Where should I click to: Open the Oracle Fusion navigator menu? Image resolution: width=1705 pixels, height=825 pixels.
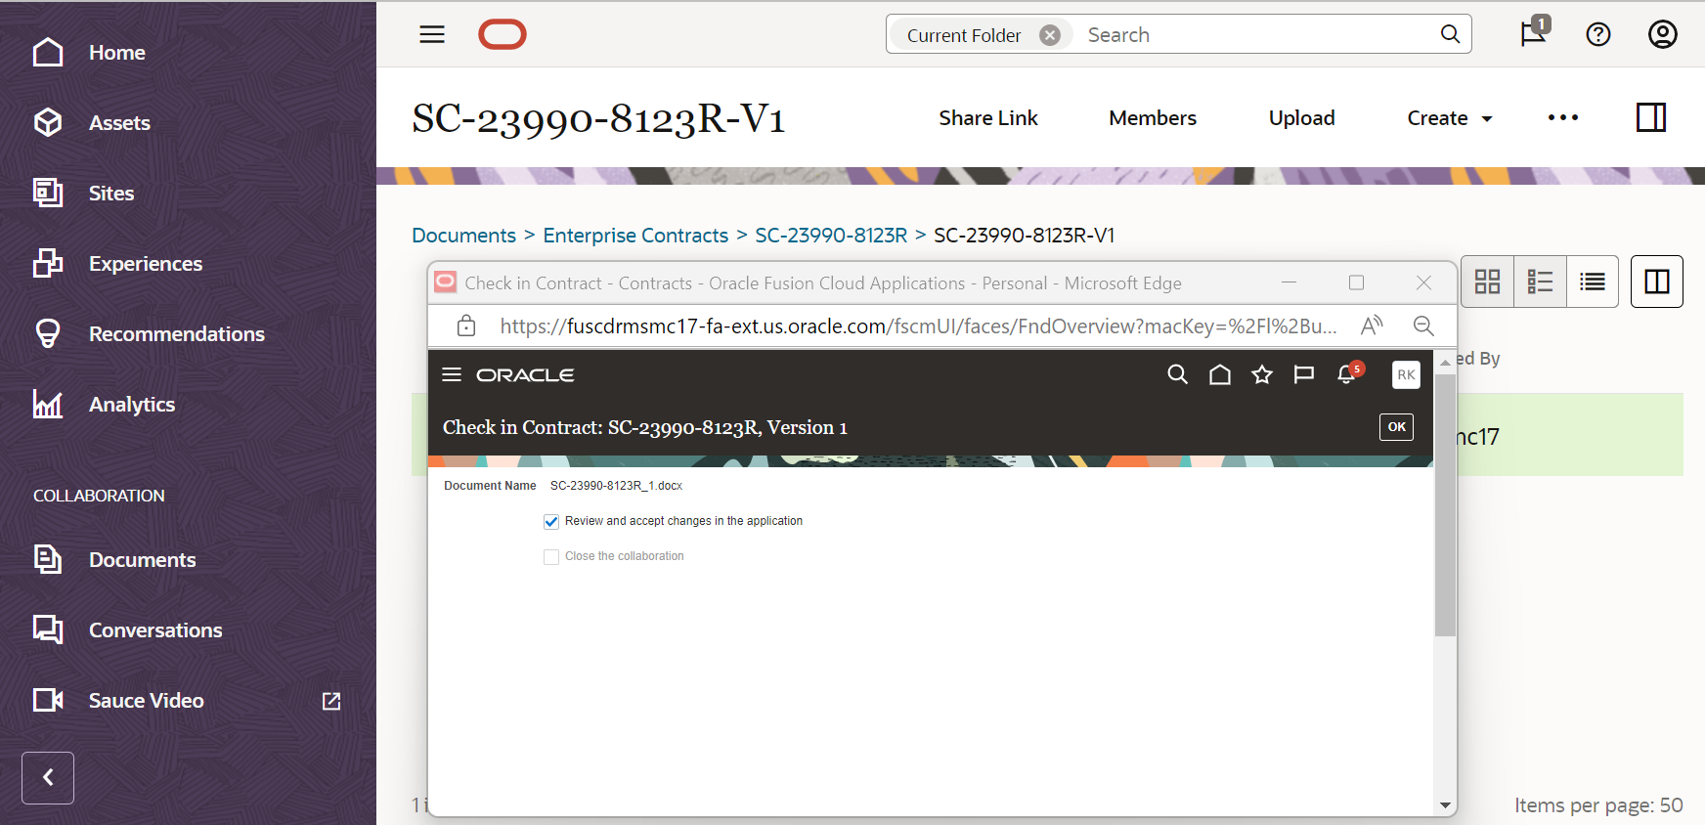(452, 374)
